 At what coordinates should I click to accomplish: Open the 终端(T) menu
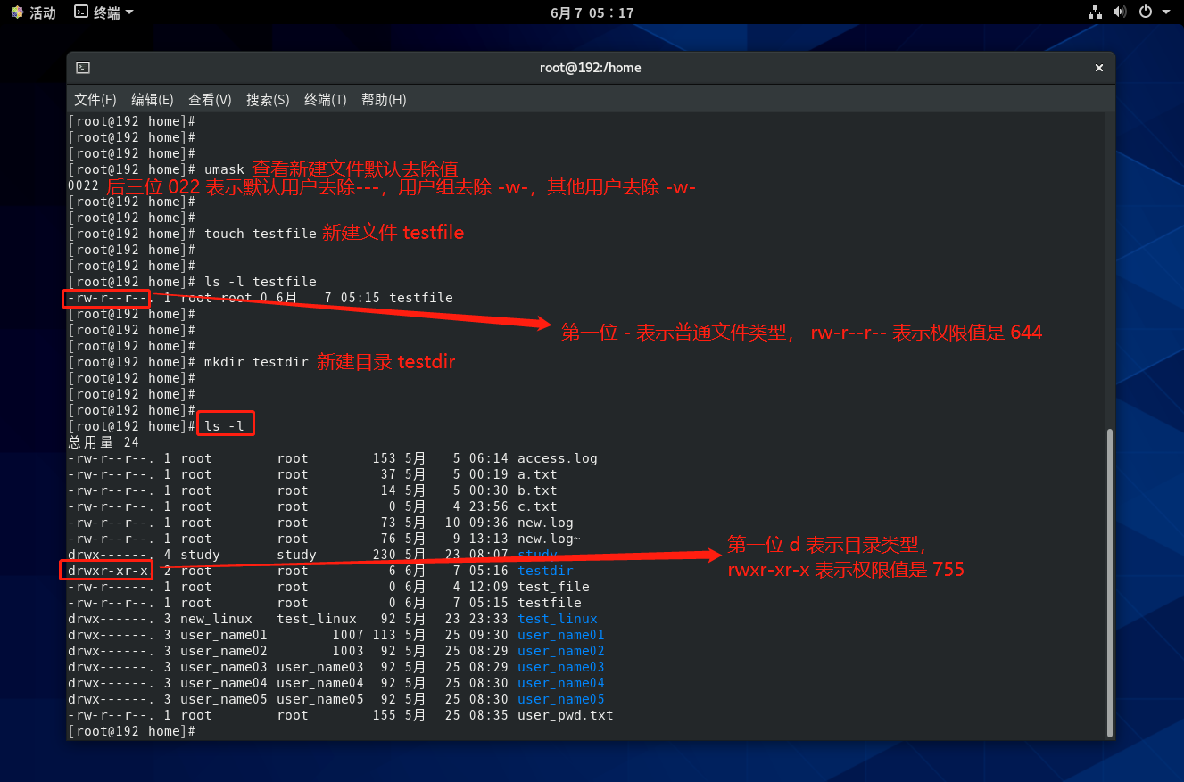[x=325, y=100]
